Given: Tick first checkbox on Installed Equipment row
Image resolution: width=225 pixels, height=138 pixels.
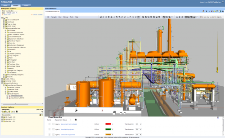Looking at the screenshot, I should click(49, 129).
